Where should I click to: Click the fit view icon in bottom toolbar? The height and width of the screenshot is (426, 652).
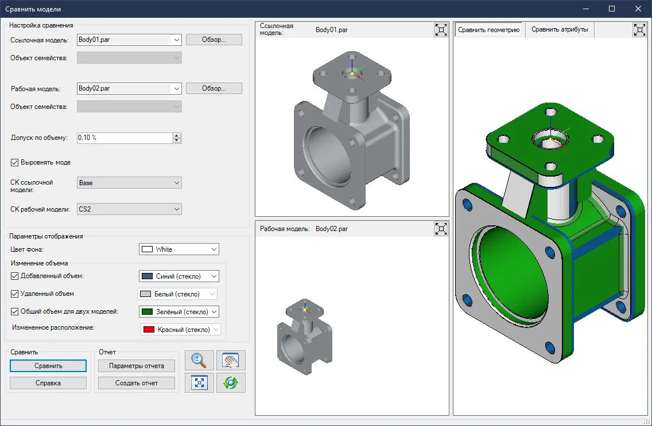click(199, 382)
